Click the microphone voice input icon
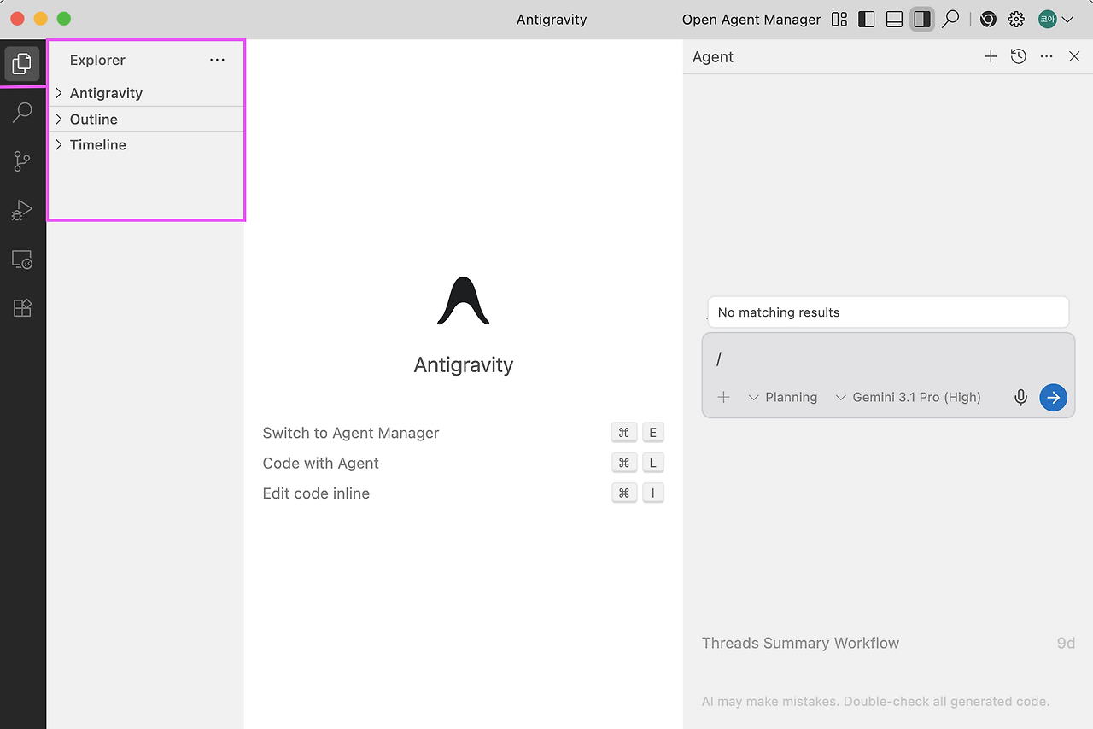This screenshot has width=1093, height=729. coord(1020,398)
